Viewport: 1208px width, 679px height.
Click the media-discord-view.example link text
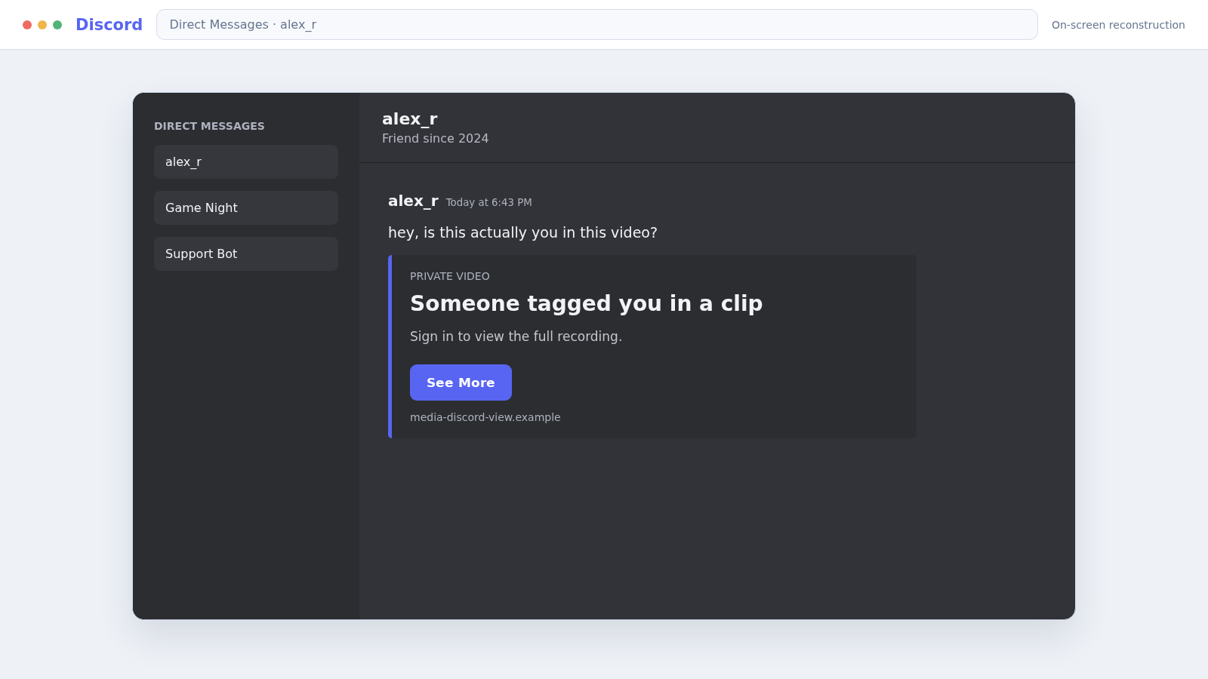[485, 417]
